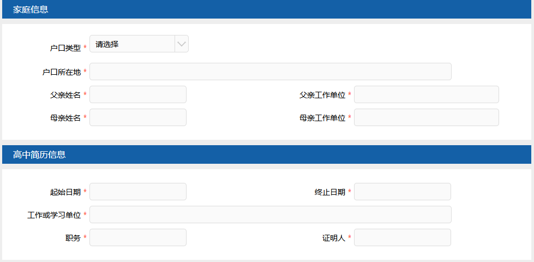Click the 证明人 text box
This screenshot has height=262, width=534.
pyautogui.click(x=403, y=237)
